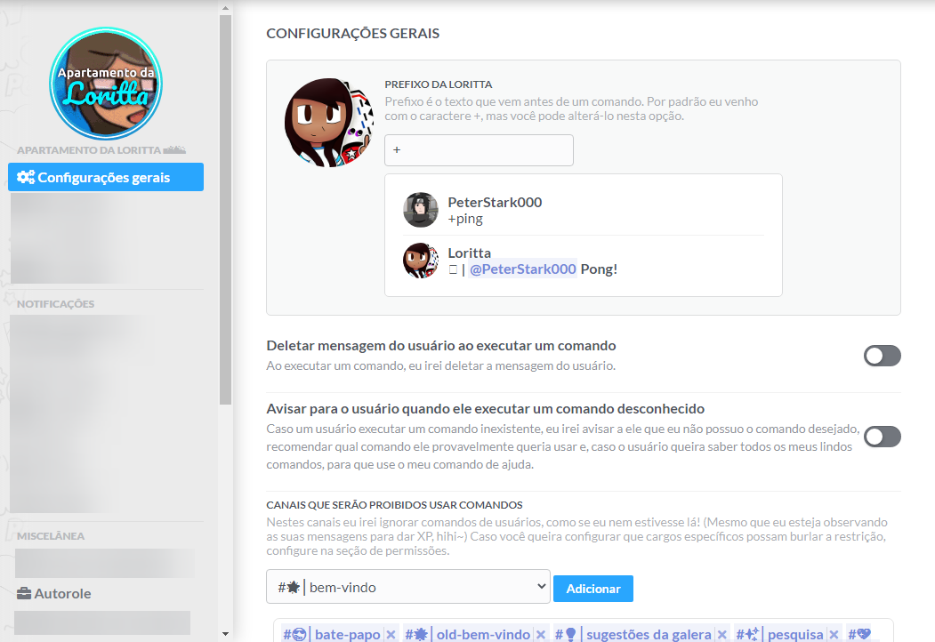Viewport: 935px width, 642px height.
Task: Remove the bate-papo channel tag
Action: point(390,634)
